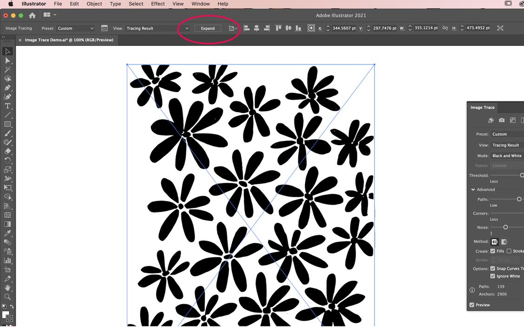Open the Preset dropdown set to Custom
The width and height of the screenshot is (524, 327).
tap(75, 28)
